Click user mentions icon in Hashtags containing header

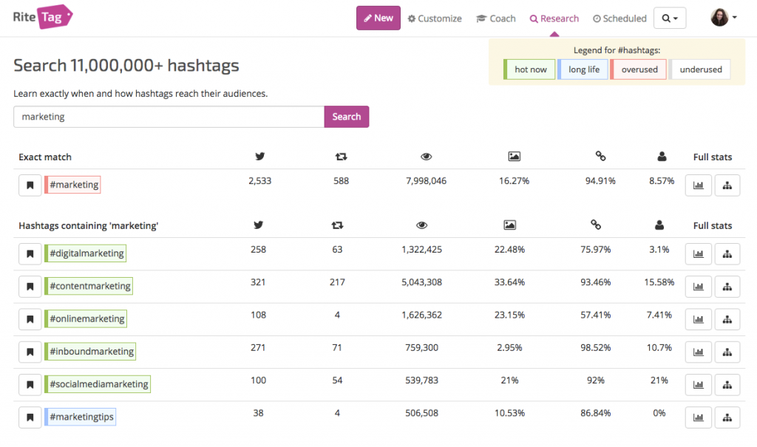(659, 225)
